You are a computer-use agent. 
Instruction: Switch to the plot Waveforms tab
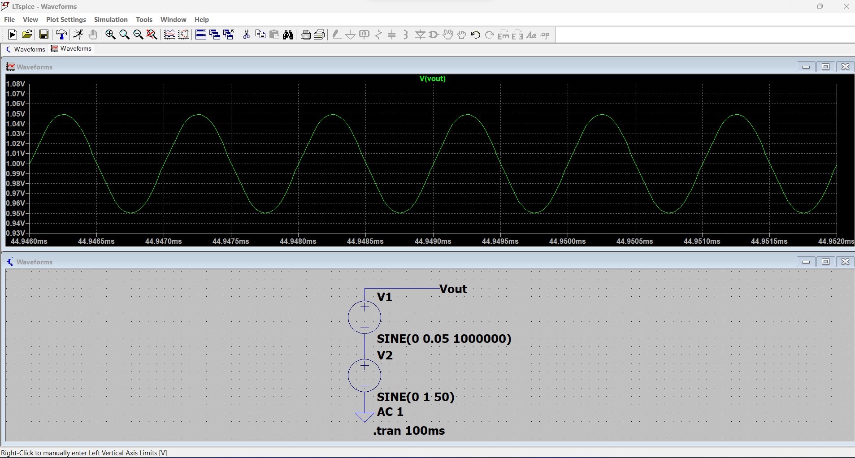tap(71, 49)
